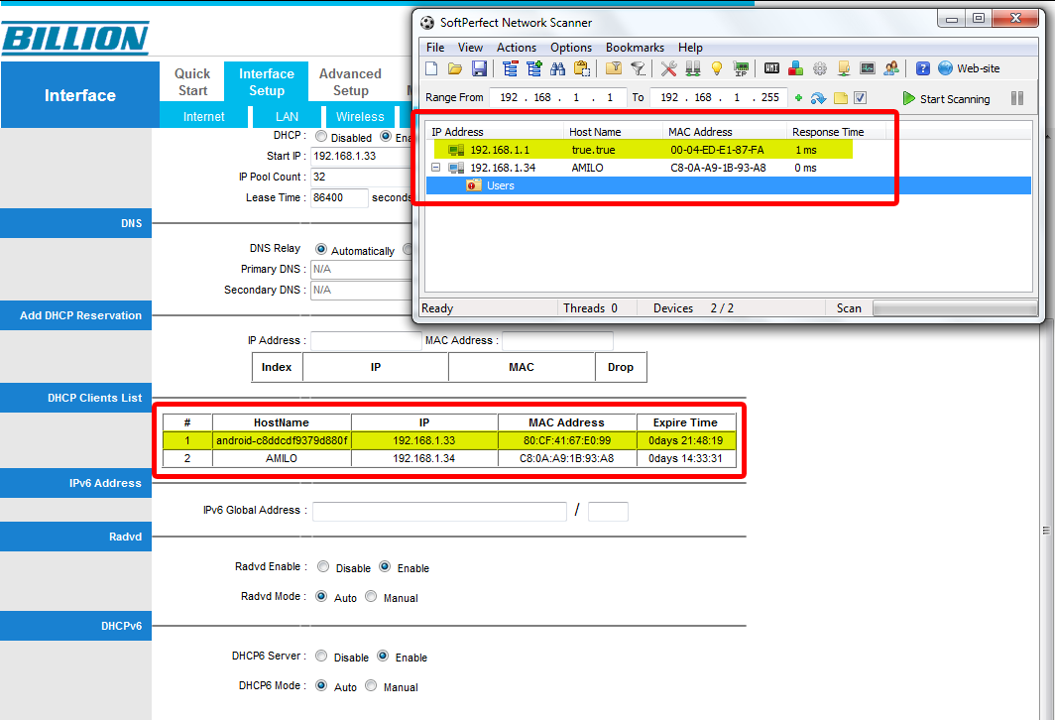Click the network card IP icon
Screen dimensions: 1055x720
(741, 68)
